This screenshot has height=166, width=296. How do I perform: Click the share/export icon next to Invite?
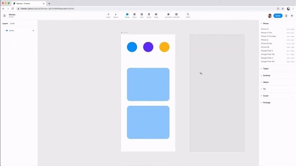(x=286, y=16)
